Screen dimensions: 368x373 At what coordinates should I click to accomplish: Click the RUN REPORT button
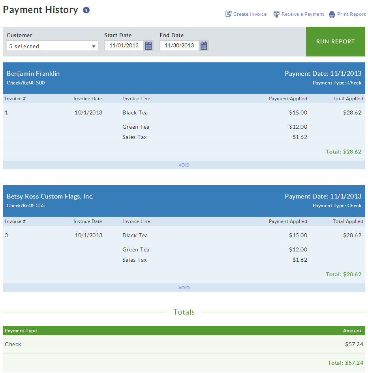335,41
